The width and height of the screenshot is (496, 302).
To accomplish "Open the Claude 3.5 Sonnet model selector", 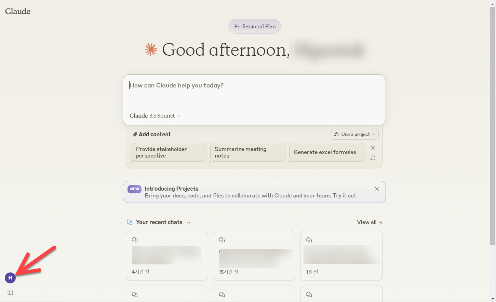I will click(x=155, y=116).
